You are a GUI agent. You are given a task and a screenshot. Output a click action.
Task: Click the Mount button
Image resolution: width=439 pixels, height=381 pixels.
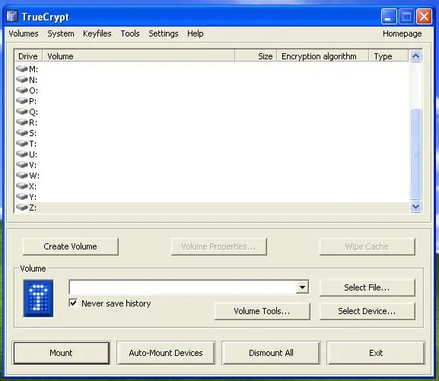(62, 353)
